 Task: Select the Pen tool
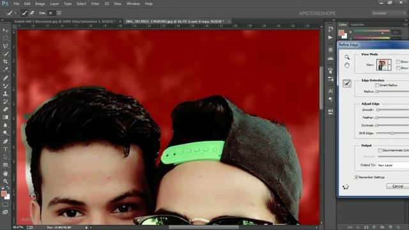coord(5,141)
